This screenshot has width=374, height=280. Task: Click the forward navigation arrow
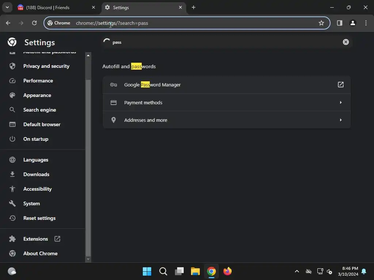pyautogui.click(x=21, y=23)
